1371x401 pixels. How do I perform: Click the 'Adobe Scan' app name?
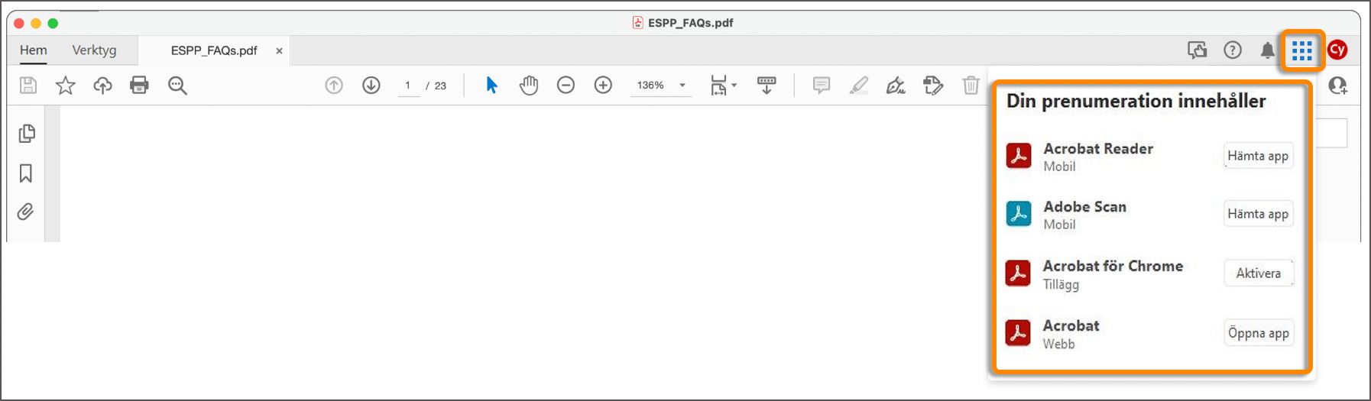click(x=1084, y=207)
